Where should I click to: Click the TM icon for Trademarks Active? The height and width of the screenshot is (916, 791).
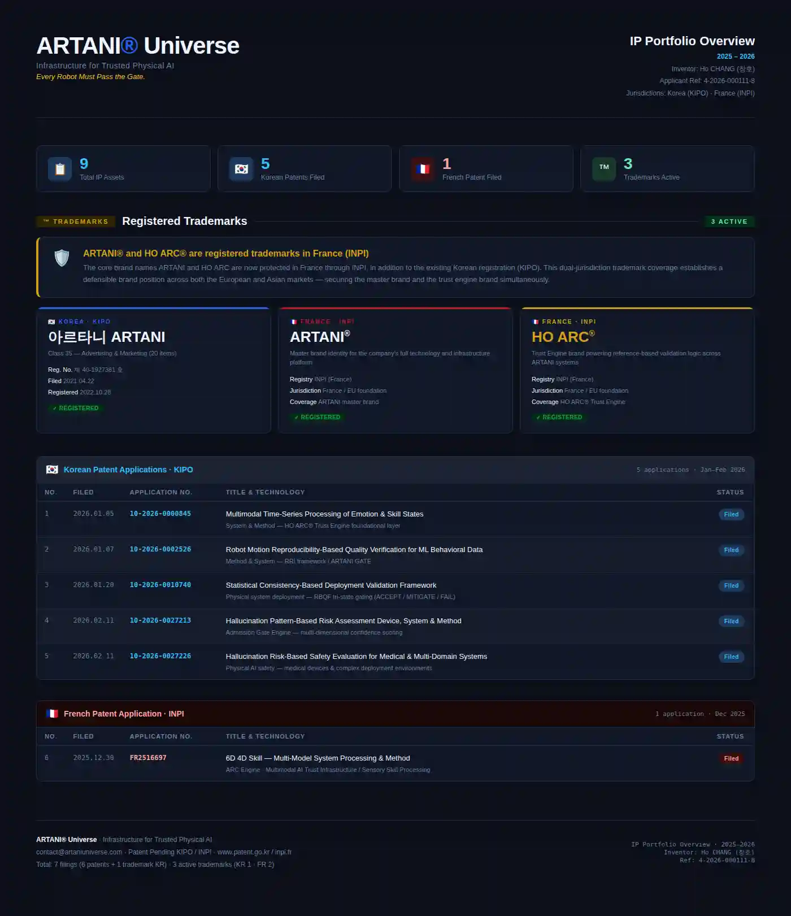(604, 168)
